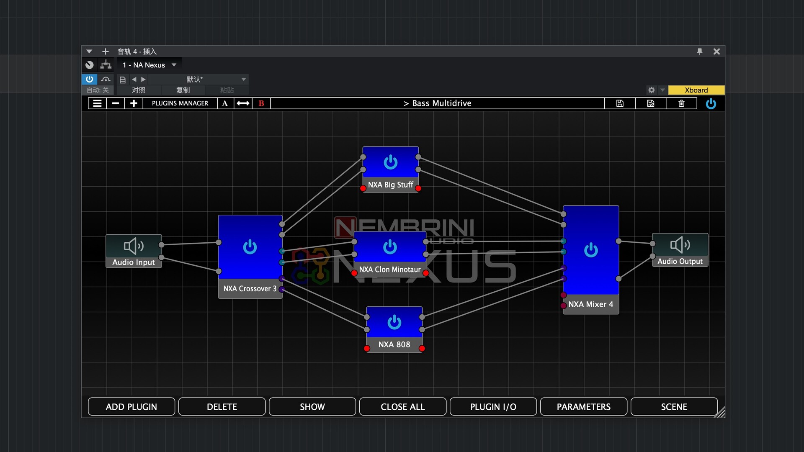Open the PLUGIN I/O panel
804x452 pixels.
pos(493,407)
